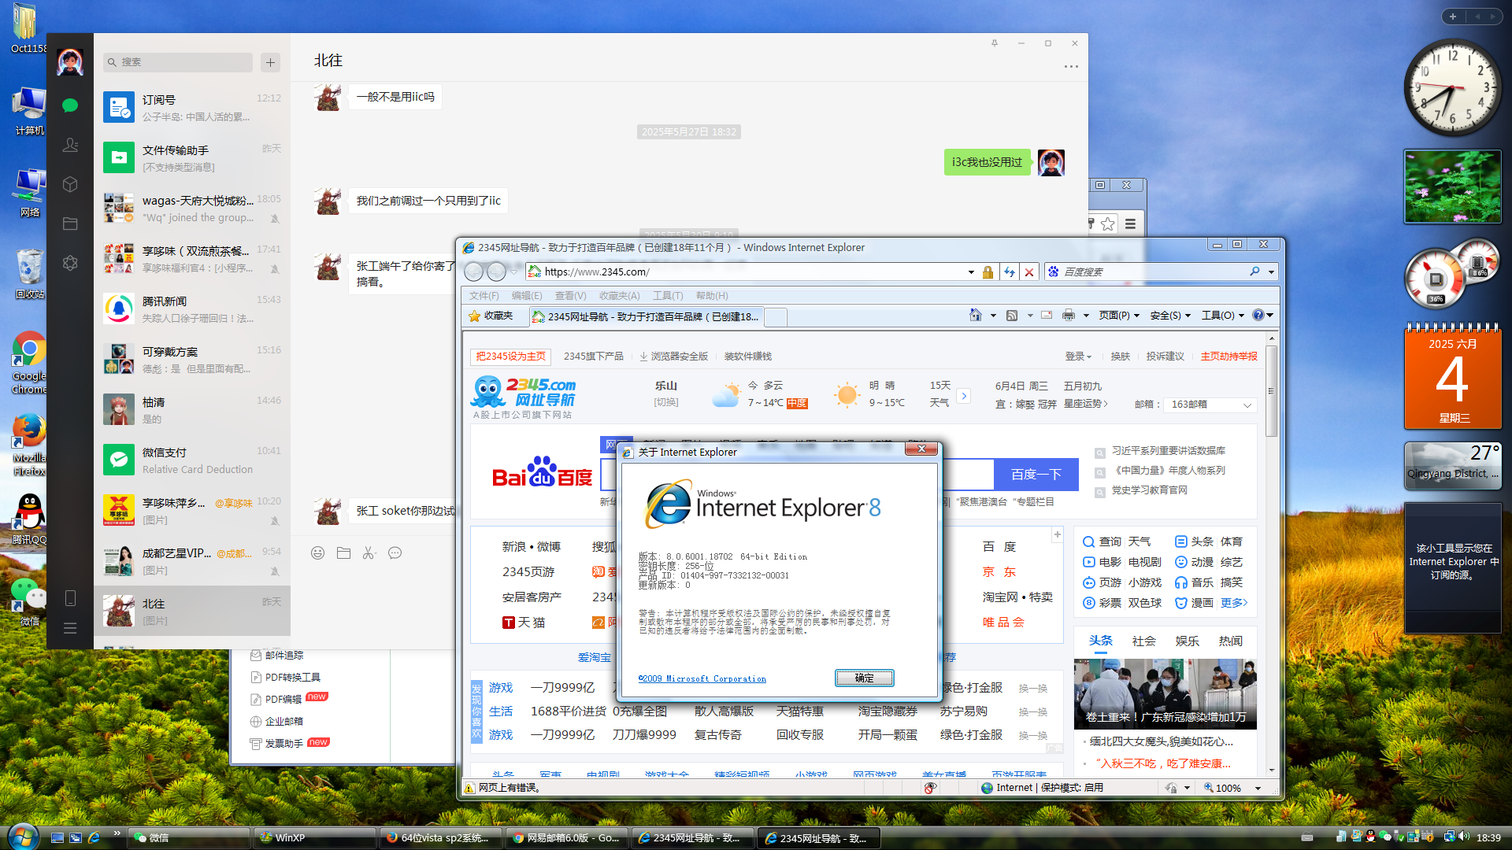Click the WeChat screenshot scissors icon

pos(369,553)
